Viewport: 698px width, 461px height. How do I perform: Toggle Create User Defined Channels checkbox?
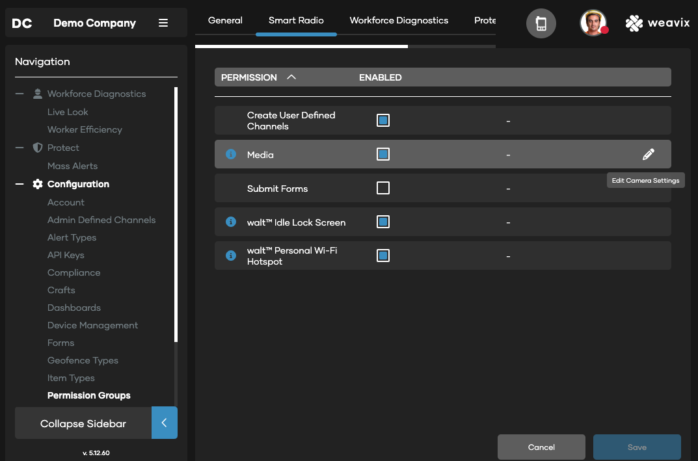[383, 120]
